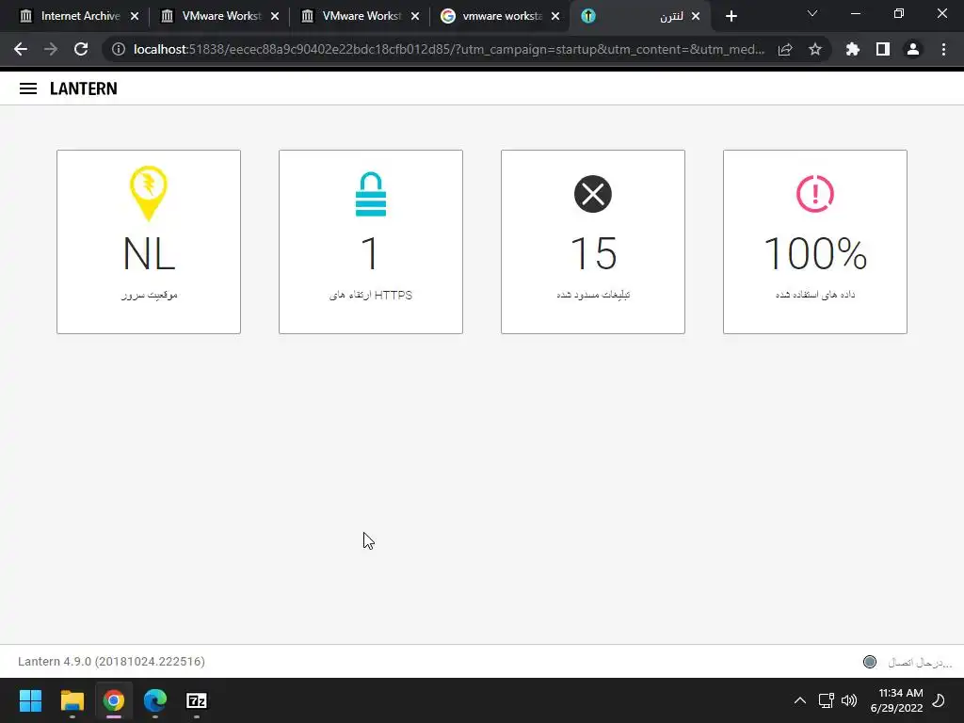Click the yellow server location pin icon
Viewport: 964px width, 723px height.
pos(148,193)
